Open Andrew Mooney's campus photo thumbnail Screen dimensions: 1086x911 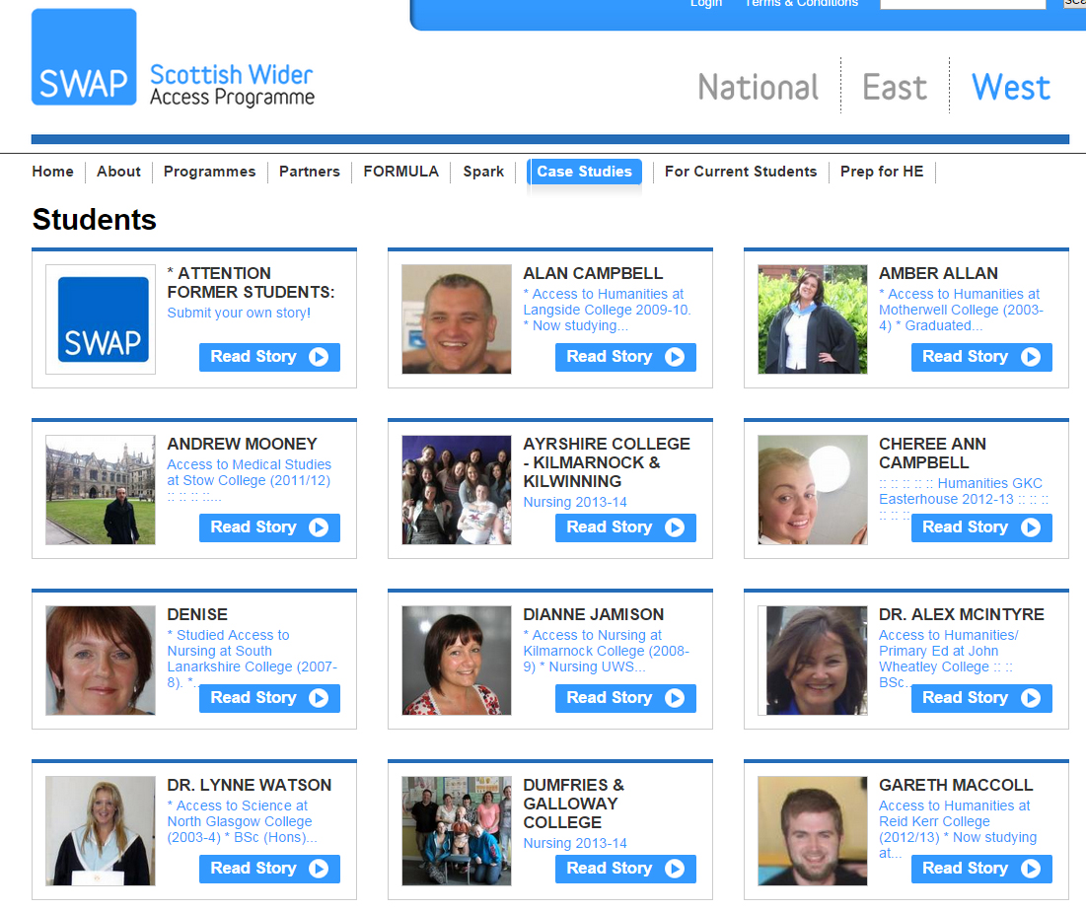[101, 489]
